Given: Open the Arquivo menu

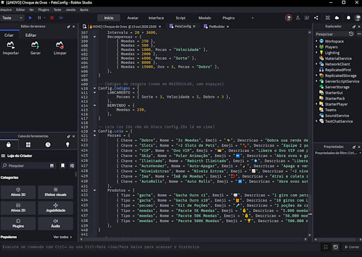Looking at the screenshot, I should [6, 10].
